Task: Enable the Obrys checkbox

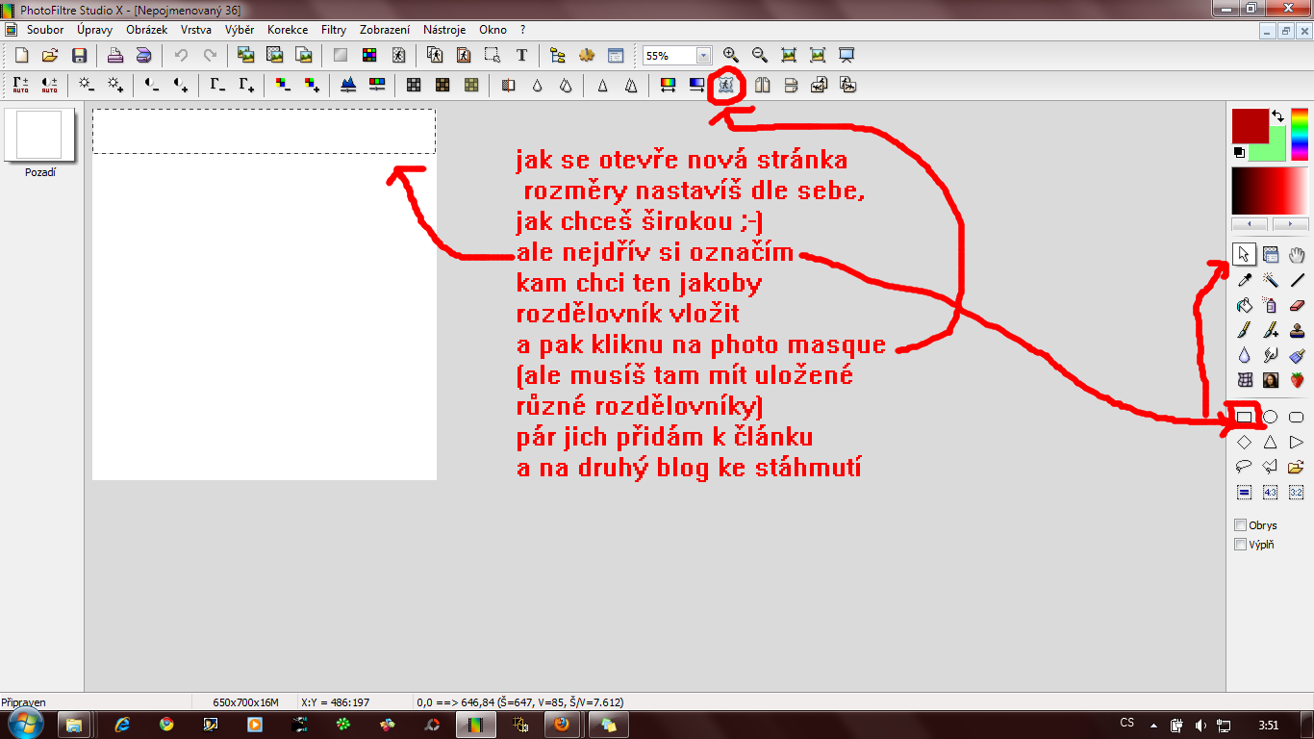Action: click(x=1240, y=525)
